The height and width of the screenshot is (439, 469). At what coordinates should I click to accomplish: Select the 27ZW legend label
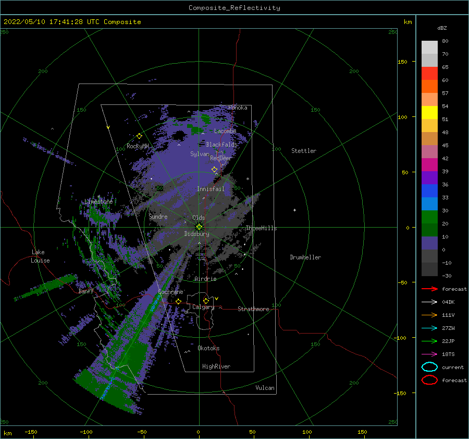click(x=448, y=328)
